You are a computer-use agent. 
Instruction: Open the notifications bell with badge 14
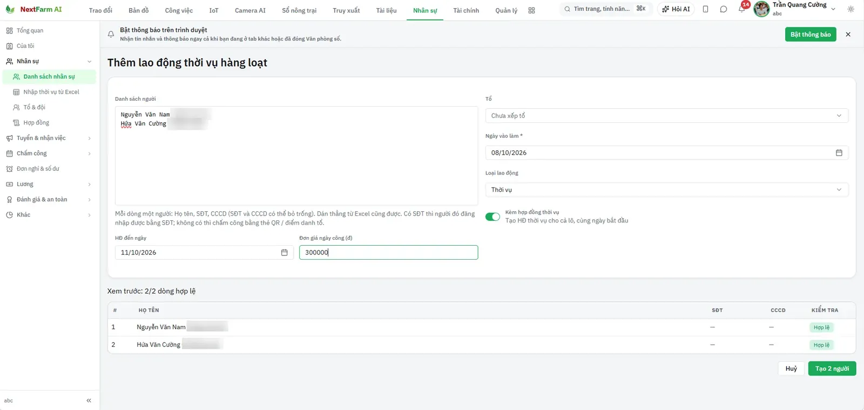[x=742, y=9]
